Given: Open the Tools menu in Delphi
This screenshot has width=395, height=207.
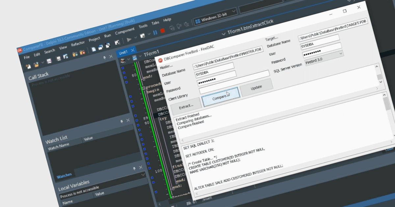Looking at the screenshot, I should point(143,26).
